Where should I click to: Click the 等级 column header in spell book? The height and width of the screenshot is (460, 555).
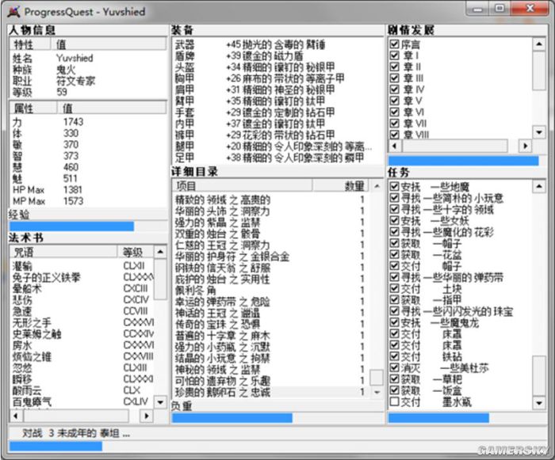(x=136, y=252)
